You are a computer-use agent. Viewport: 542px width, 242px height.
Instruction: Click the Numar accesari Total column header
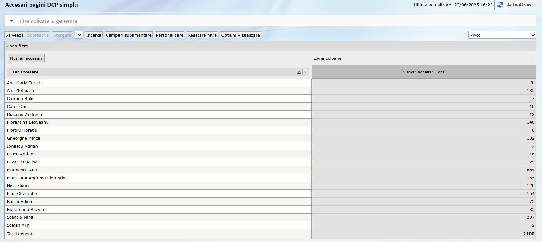pyautogui.click(x=424, y=72)
